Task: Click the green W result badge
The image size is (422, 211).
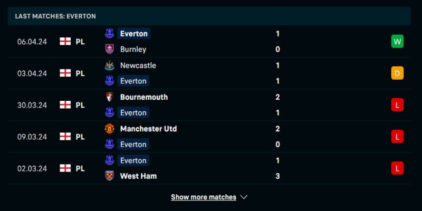Action: pos(397,42)
